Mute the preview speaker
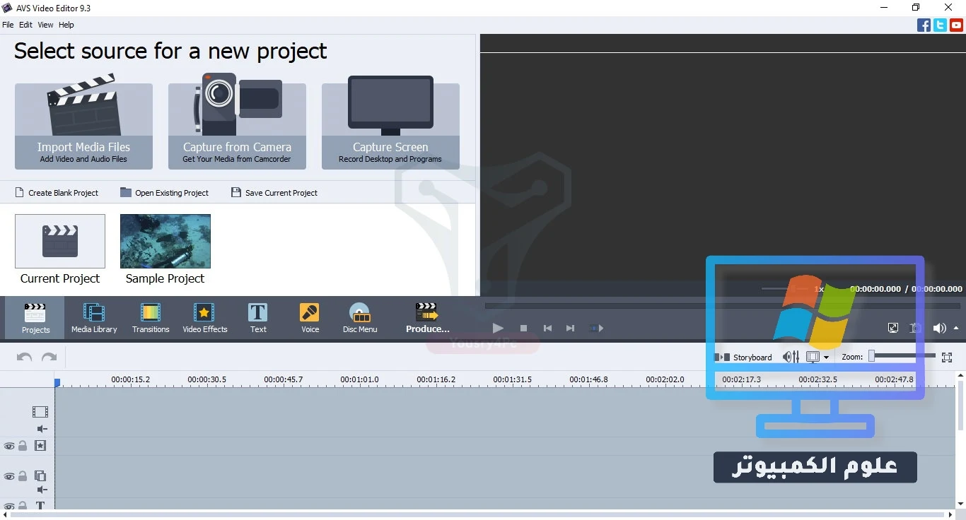 tap(939, 328)
